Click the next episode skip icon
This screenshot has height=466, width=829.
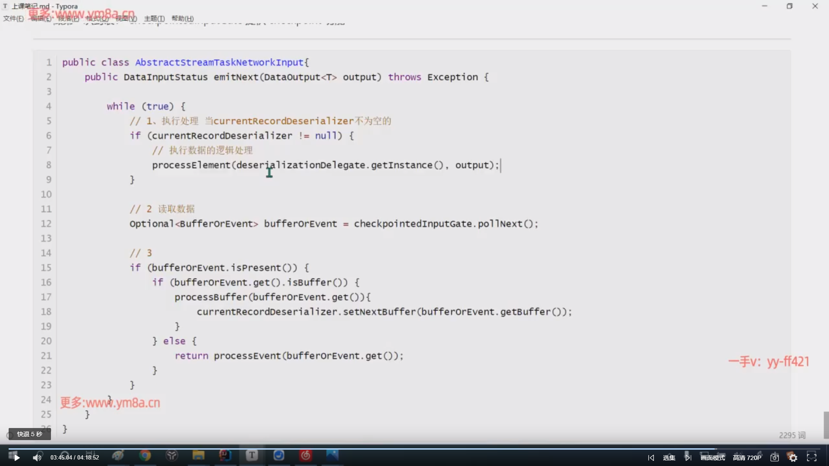(688, 458)
